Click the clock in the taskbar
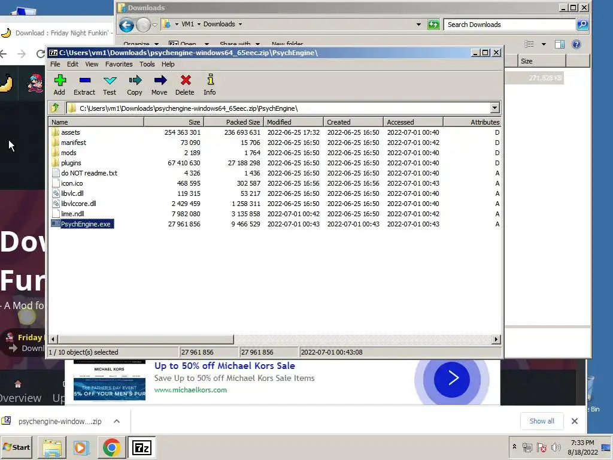The image size is (613, 460). 582,447
